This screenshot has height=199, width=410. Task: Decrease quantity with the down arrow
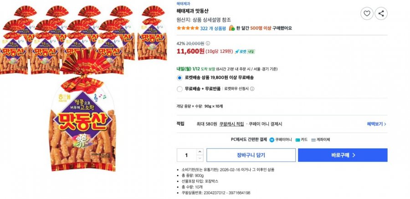click(x=200, y=158)
